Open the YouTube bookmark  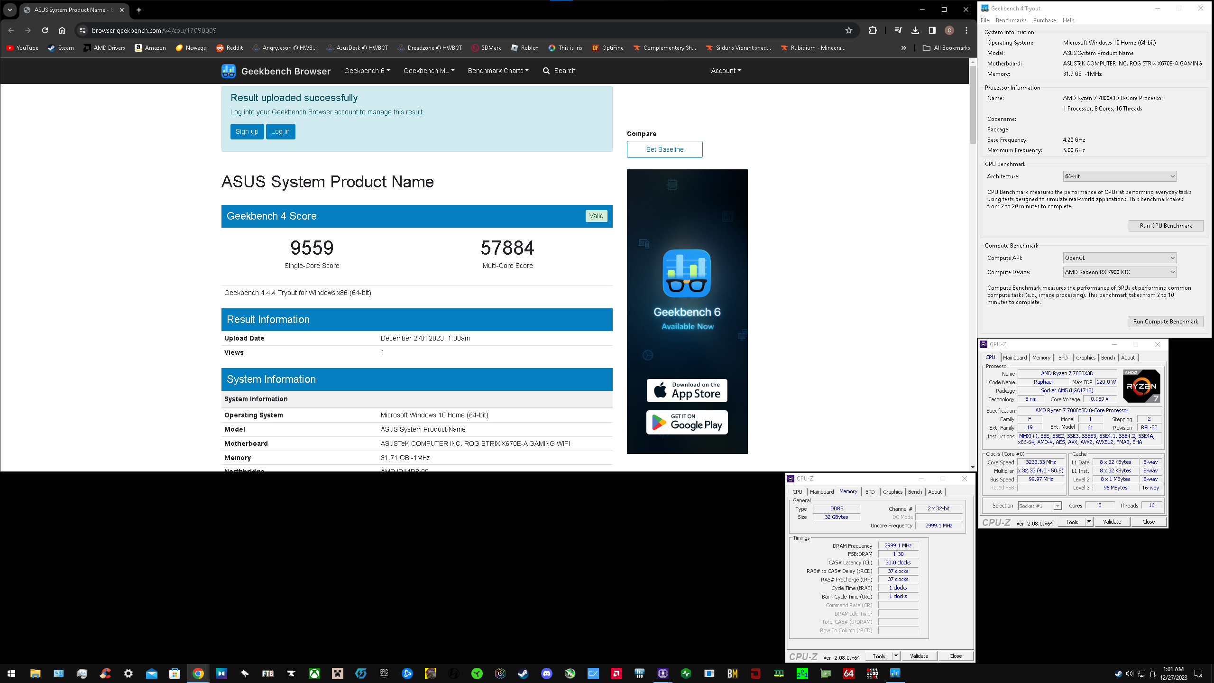[22, 48]
